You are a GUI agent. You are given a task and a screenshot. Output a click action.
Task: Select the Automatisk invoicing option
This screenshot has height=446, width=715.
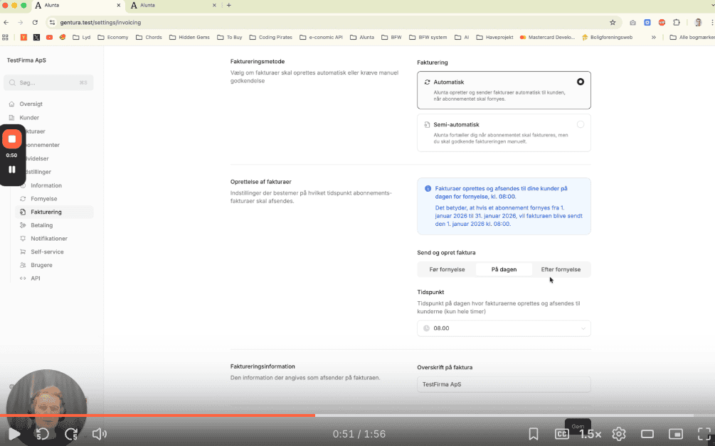504,90
